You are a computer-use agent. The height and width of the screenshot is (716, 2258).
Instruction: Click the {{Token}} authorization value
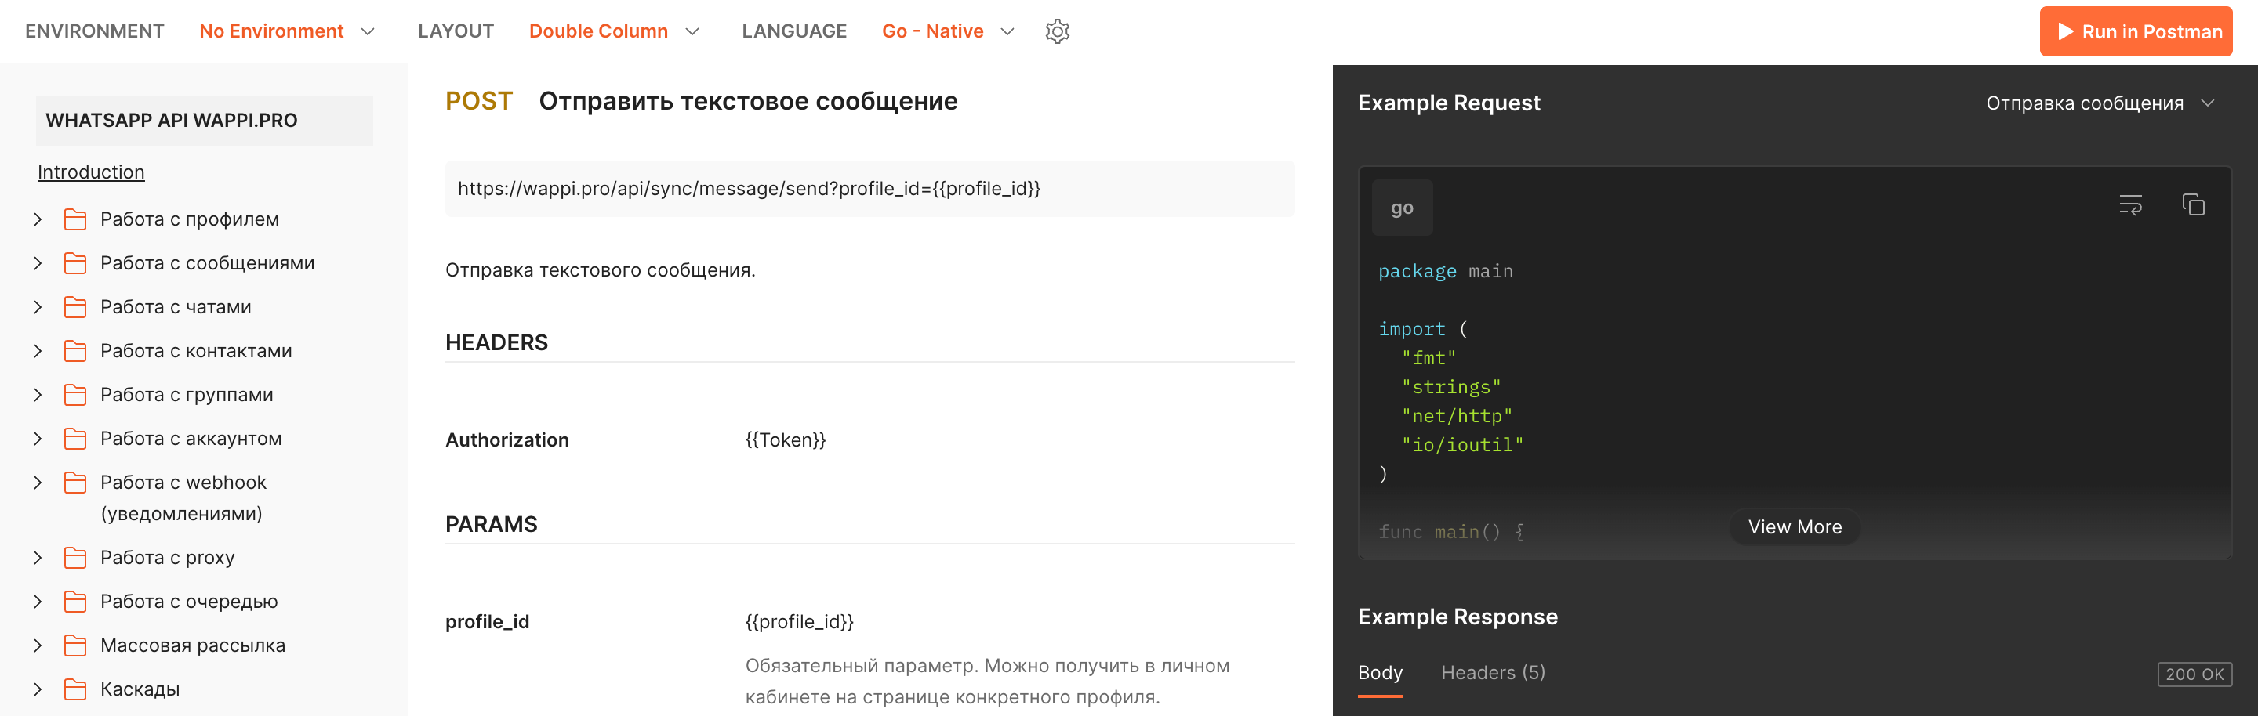[786, 439]
